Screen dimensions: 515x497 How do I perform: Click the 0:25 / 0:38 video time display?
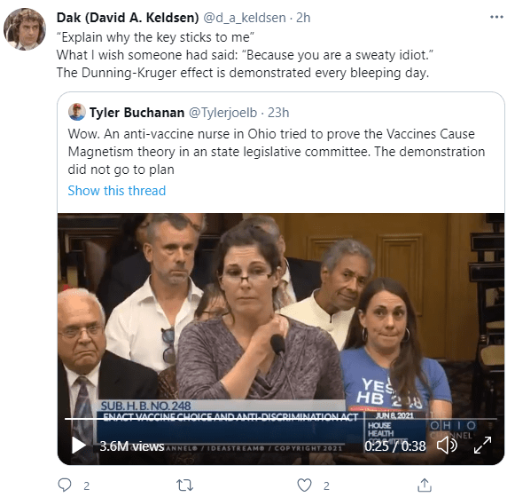395,446
